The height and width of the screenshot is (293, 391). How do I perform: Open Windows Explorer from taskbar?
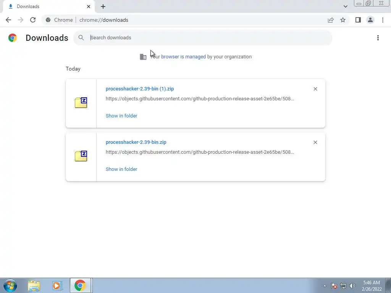pyautogui.click(x=34, y=285)
